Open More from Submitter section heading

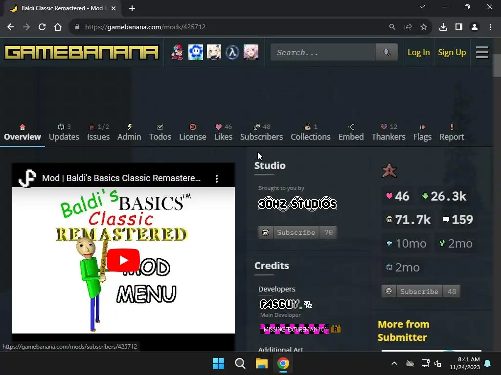(x=404, y=331)
